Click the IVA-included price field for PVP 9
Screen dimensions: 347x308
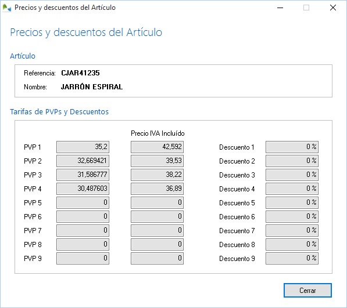click(157, 258)
